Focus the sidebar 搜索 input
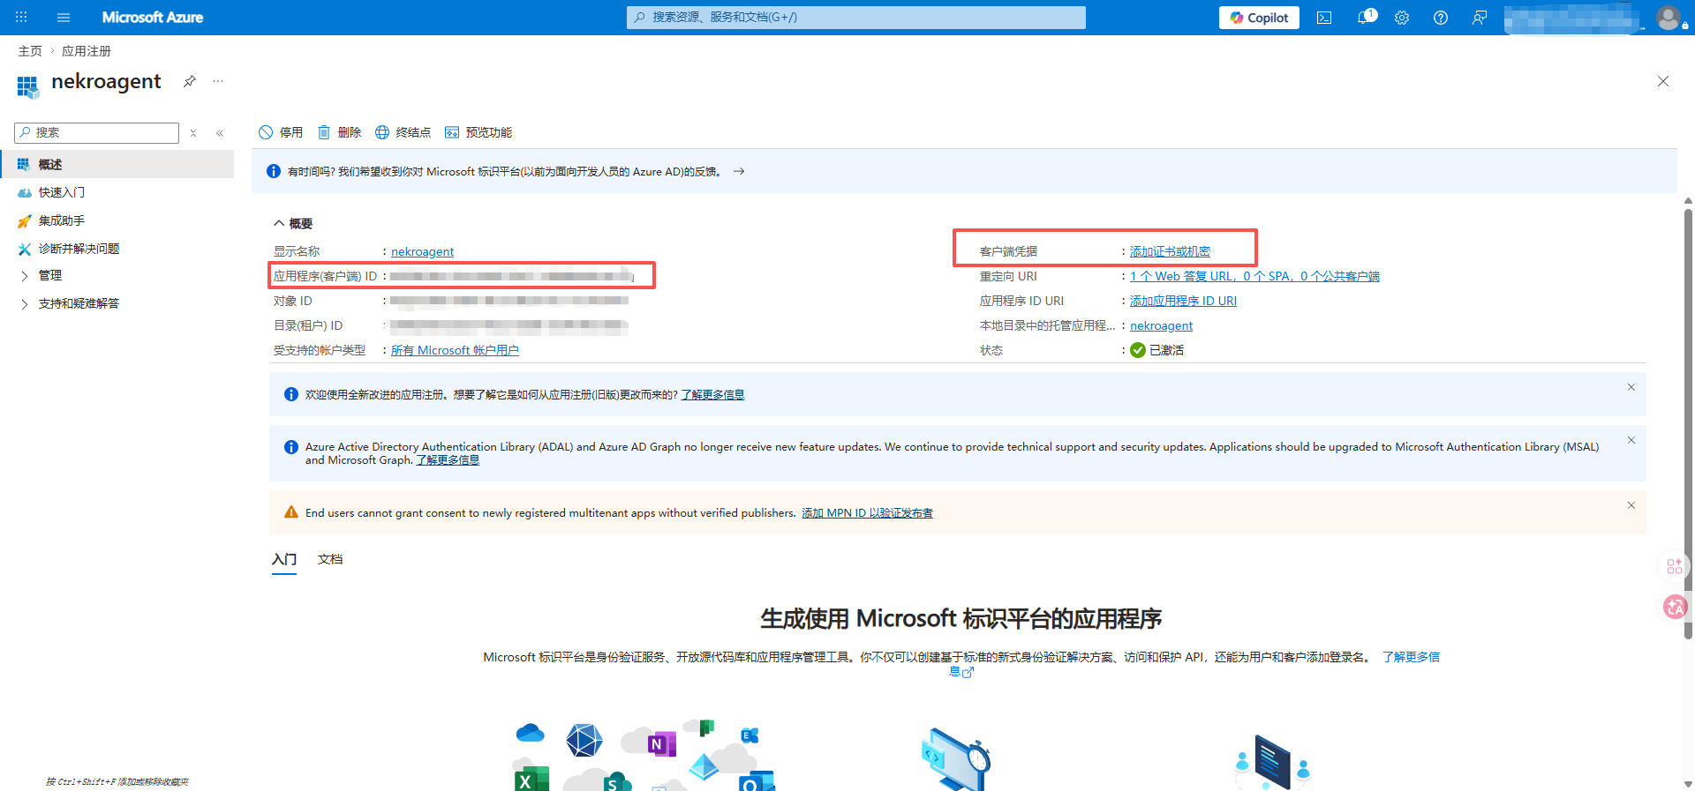Image resolution: width=1695 pixels, height=791 pixels. coord(97,133)
